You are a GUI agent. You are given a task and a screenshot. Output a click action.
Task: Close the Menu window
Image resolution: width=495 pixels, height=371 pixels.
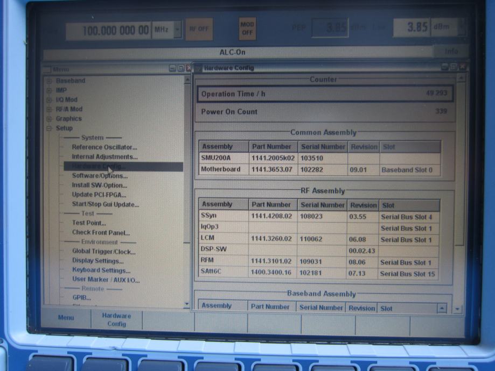click(189, 68)
